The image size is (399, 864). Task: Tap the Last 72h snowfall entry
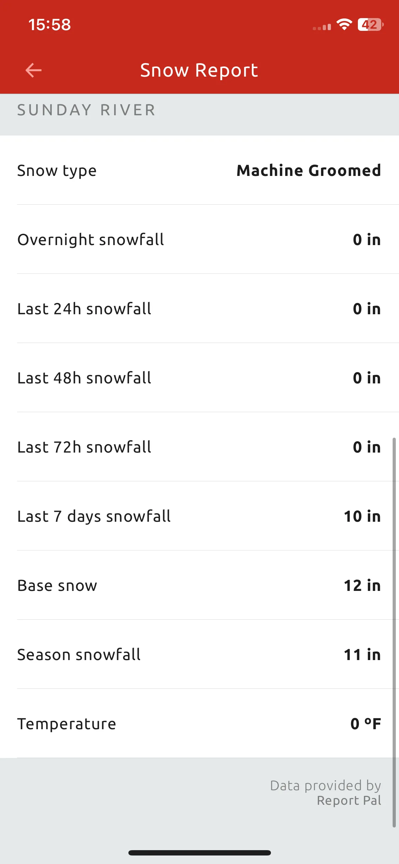pyautogui.click(x=199, y=447)
